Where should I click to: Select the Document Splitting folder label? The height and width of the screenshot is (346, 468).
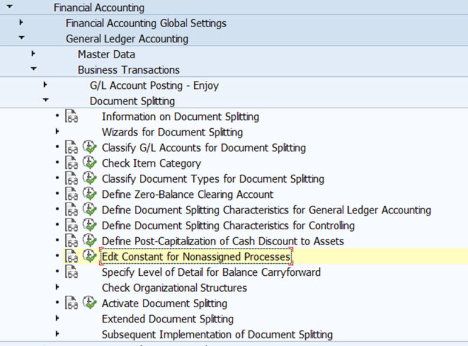point(132,101)
